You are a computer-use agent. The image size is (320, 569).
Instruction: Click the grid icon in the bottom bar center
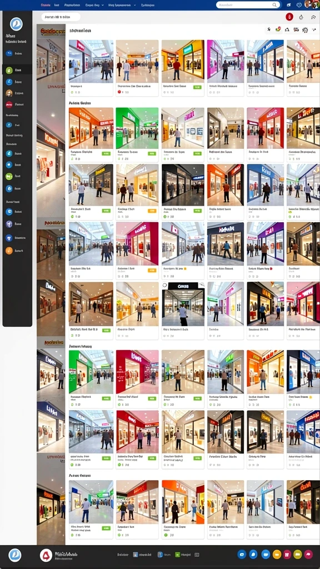(x=197, y=555)
